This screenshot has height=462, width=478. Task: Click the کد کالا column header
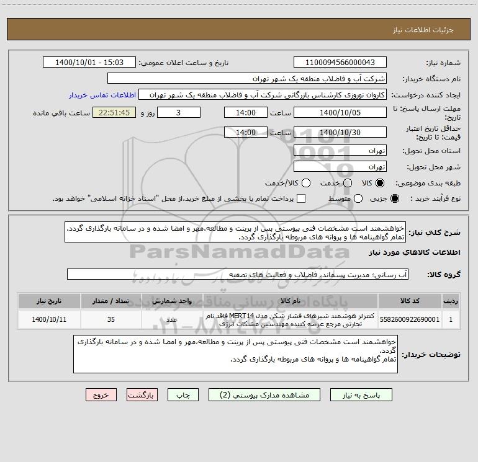point(410,301)
